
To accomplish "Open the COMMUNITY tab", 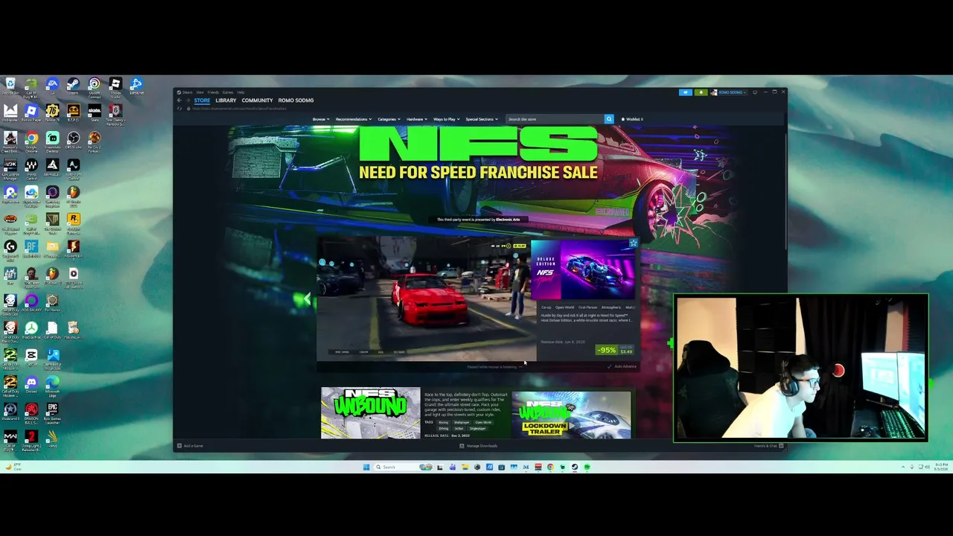I will [257, 100].
